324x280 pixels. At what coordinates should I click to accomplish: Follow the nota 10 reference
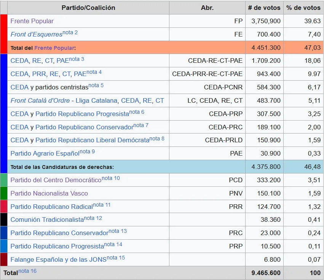[x=111, y=178]
